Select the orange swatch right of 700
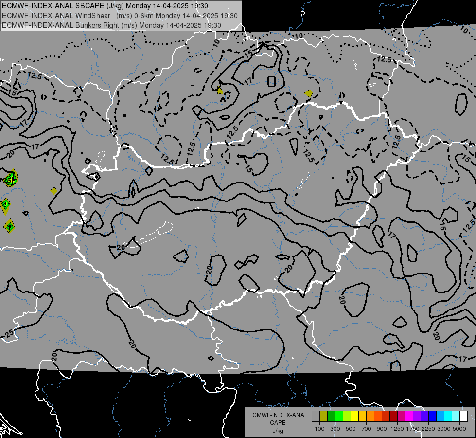Screen dimensions: 476x438 tap(370, 417)
